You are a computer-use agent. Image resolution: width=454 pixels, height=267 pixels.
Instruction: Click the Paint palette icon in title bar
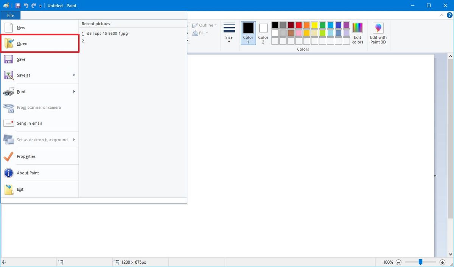point(5,5)
